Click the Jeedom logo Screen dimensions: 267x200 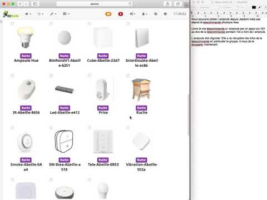coord(11,14)
